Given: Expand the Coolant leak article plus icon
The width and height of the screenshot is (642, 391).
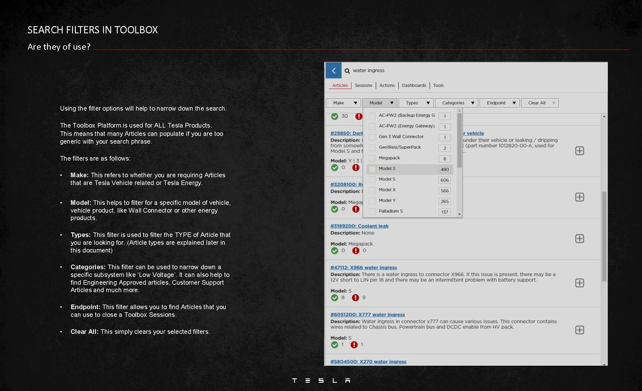Looking at the screenshot, I should [579, 238].
